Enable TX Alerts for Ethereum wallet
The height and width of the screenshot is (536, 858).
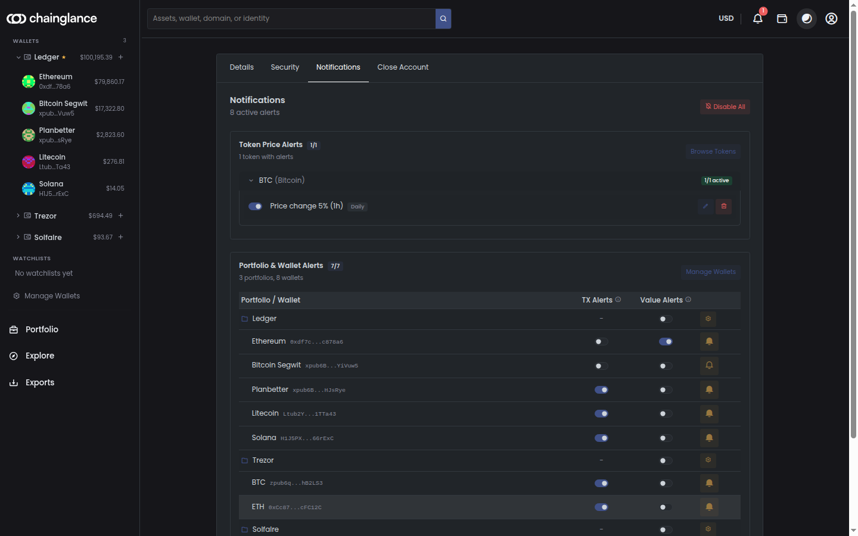click(601, 342)
